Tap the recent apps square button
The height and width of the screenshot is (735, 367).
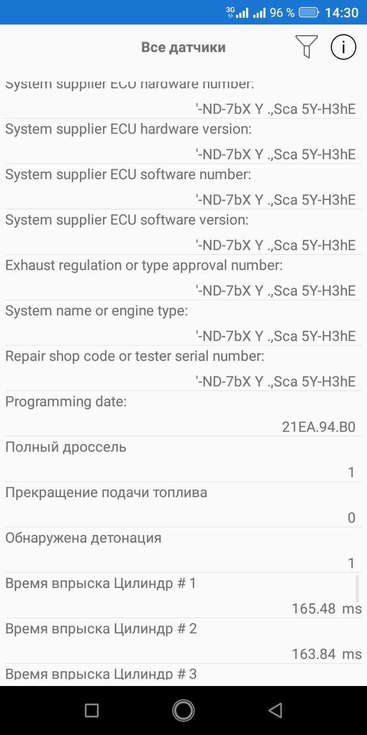(92, 710)
